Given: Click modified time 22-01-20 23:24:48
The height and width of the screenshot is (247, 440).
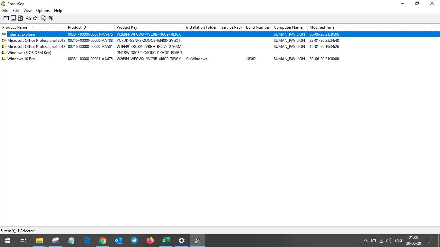Looking at the screenshot, I should tap(324, 41).
